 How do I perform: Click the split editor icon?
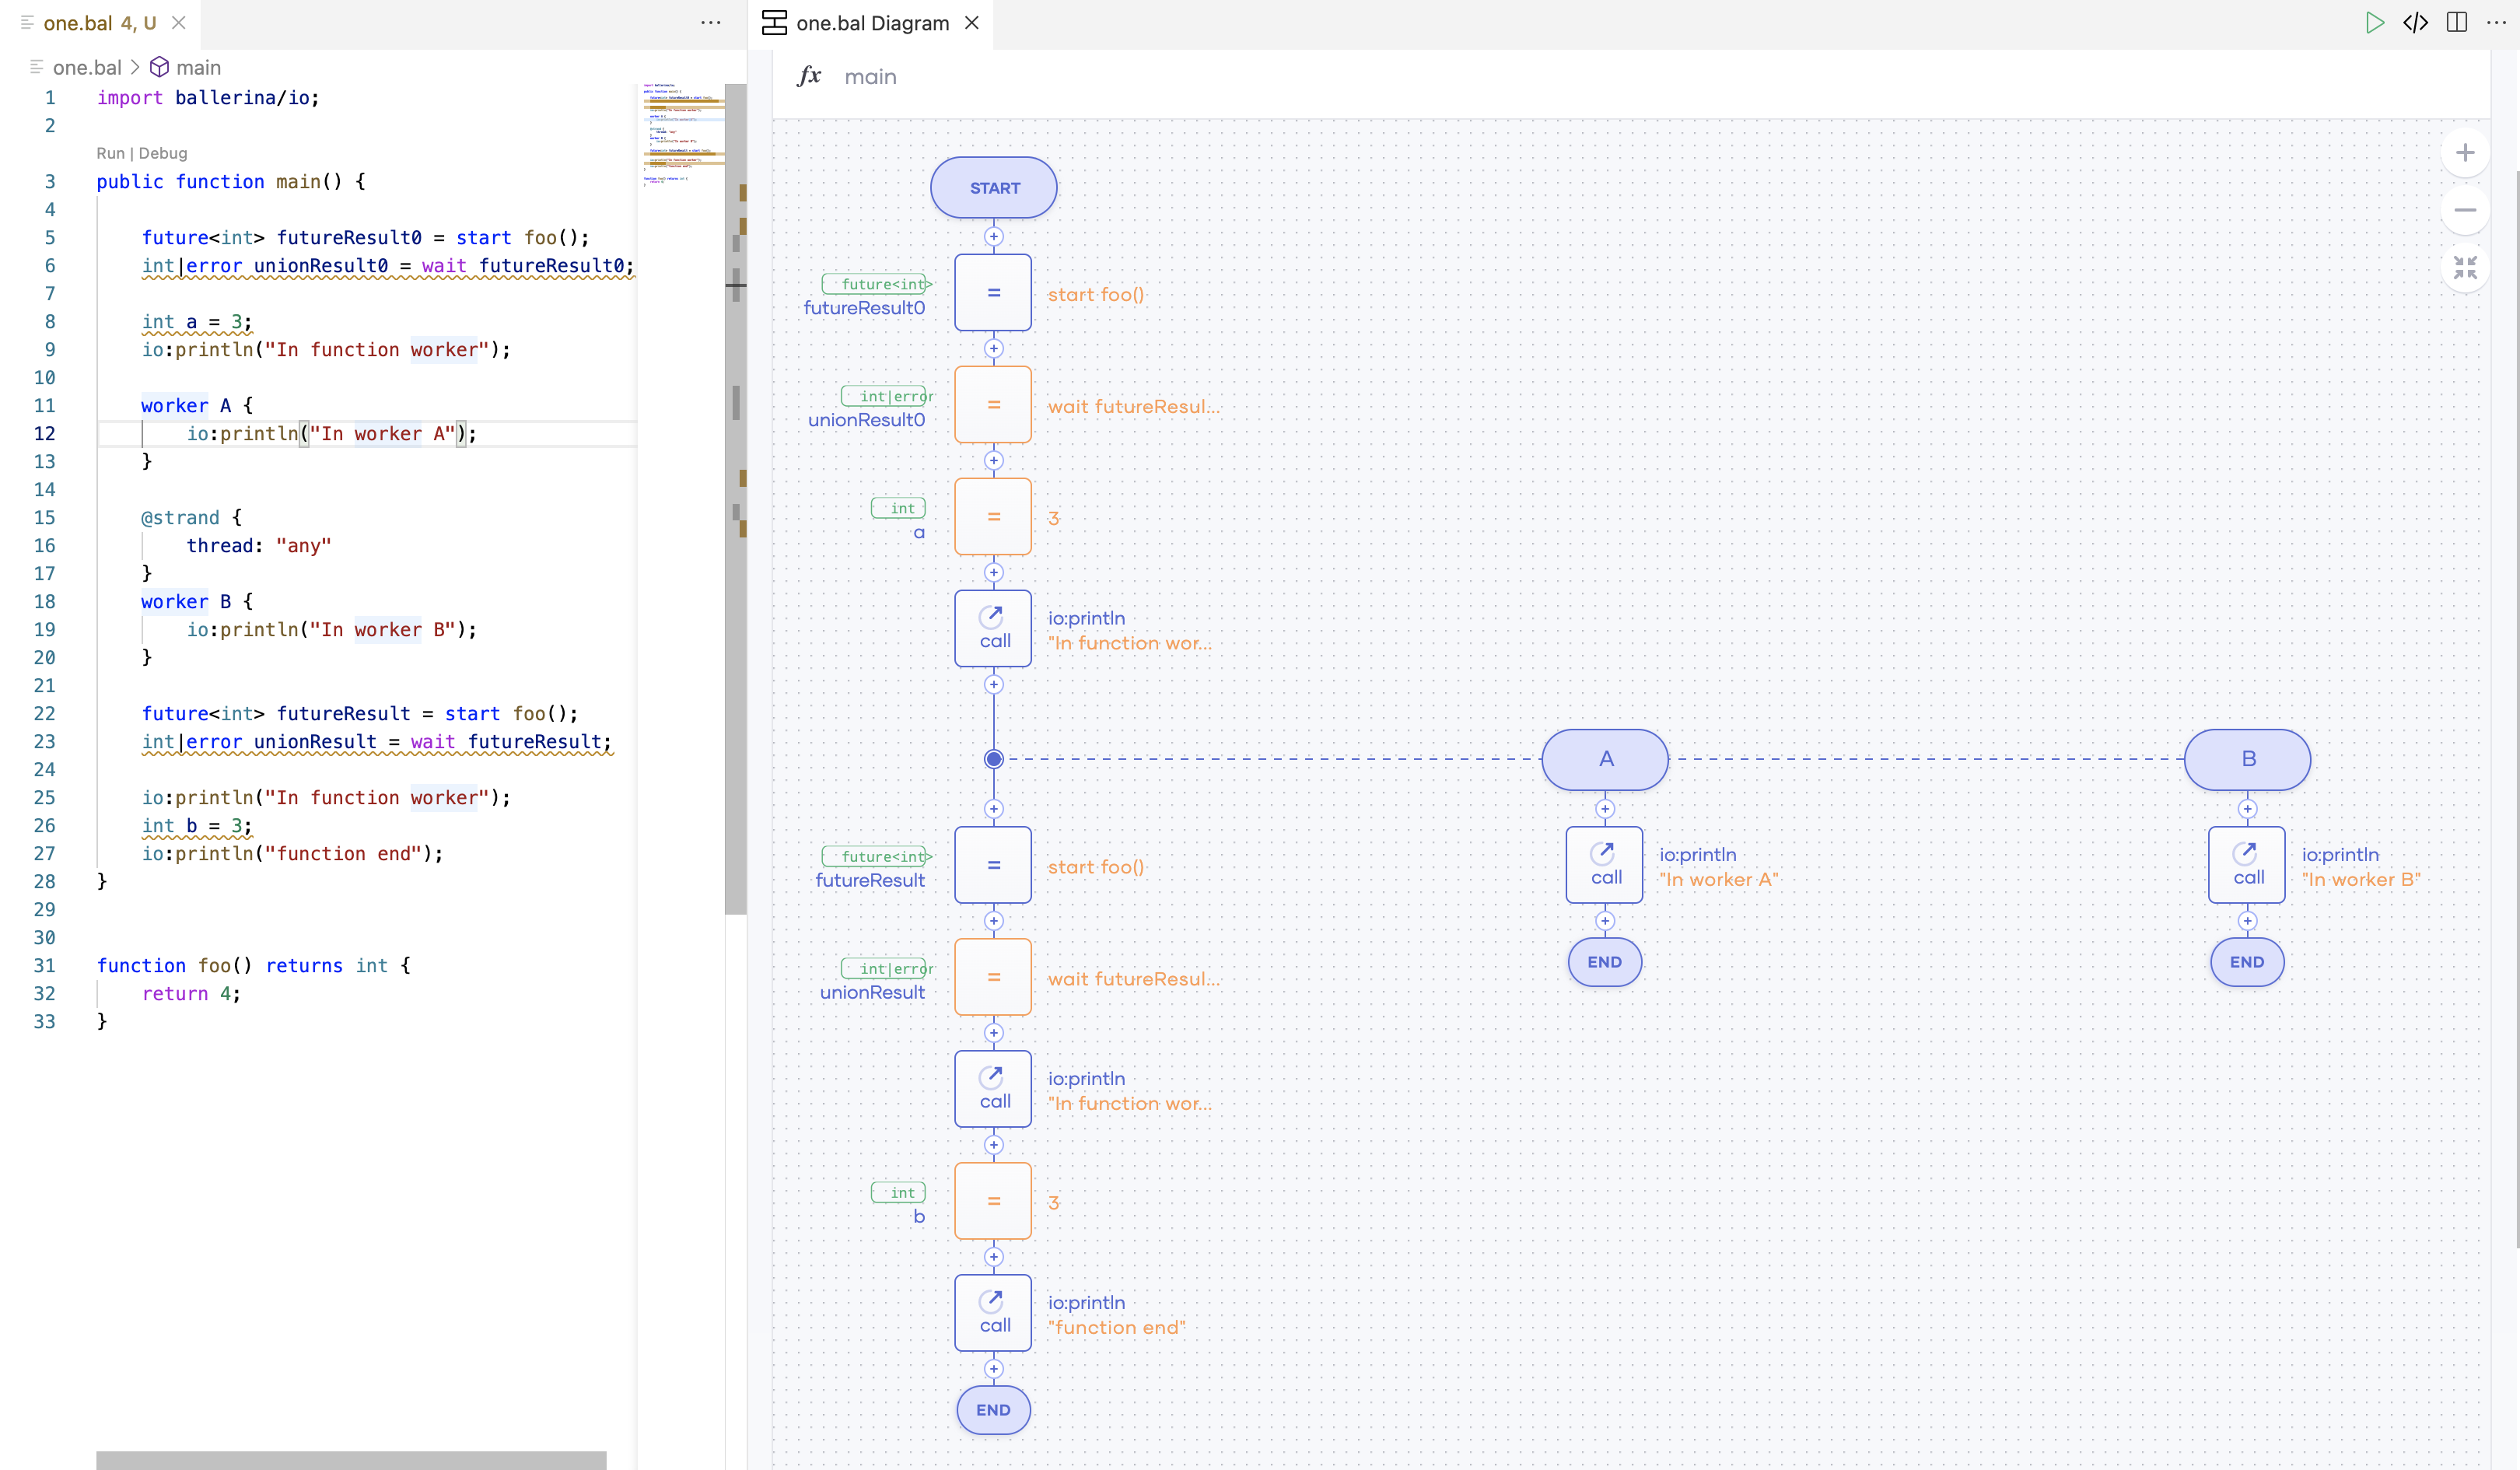click(x=2457, y=22)
